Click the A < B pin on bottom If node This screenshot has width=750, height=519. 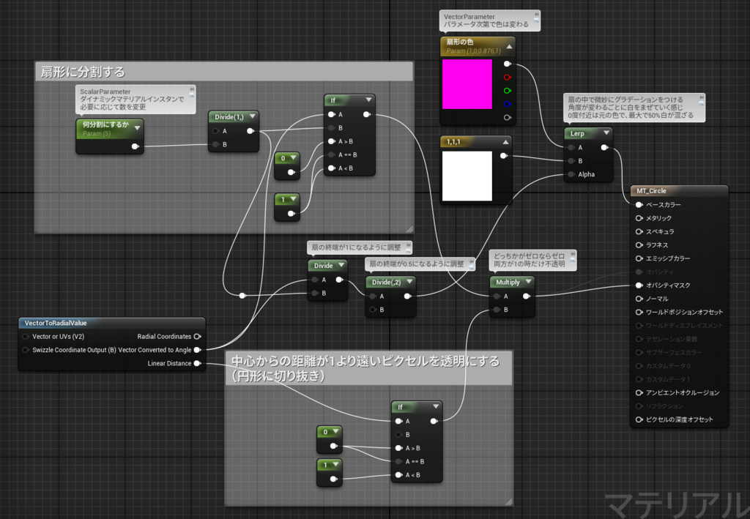398,475
